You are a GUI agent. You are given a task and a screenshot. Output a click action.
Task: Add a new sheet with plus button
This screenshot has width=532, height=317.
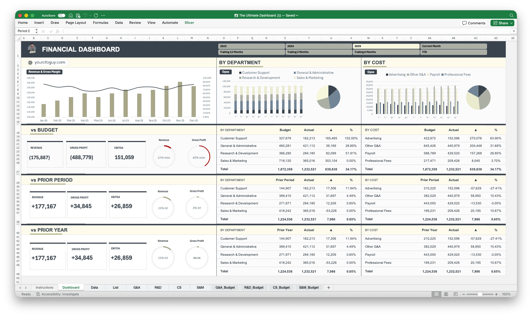[x=329, y=288]
